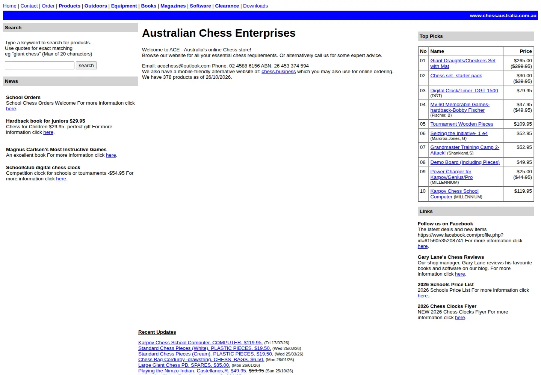Select the $265.00 price cell
This screenshot has height=375, width=541.
518,63
